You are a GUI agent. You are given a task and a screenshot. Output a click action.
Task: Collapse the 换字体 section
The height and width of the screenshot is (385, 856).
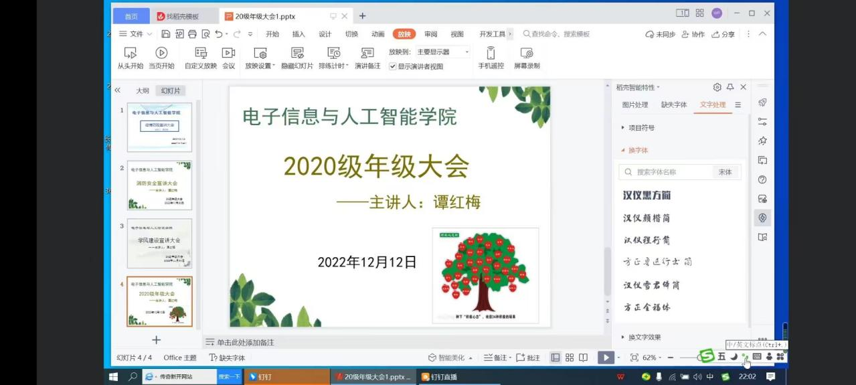click(638, 150)
